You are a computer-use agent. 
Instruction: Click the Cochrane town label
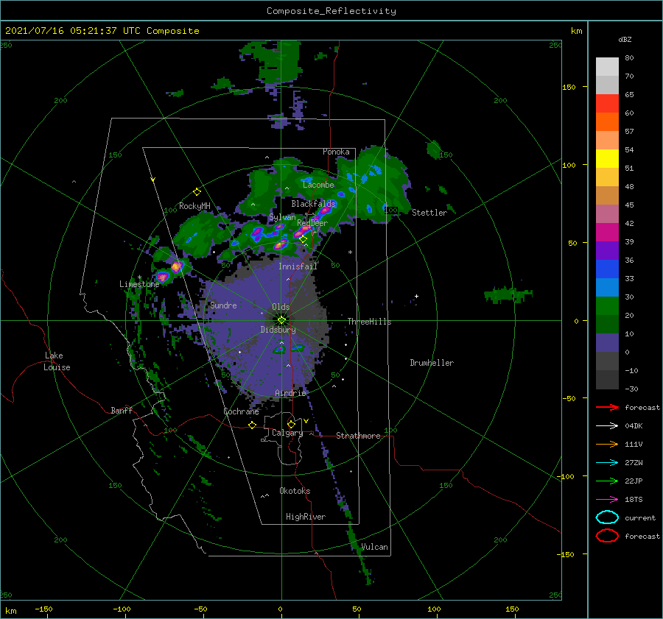tap(241, 411)
